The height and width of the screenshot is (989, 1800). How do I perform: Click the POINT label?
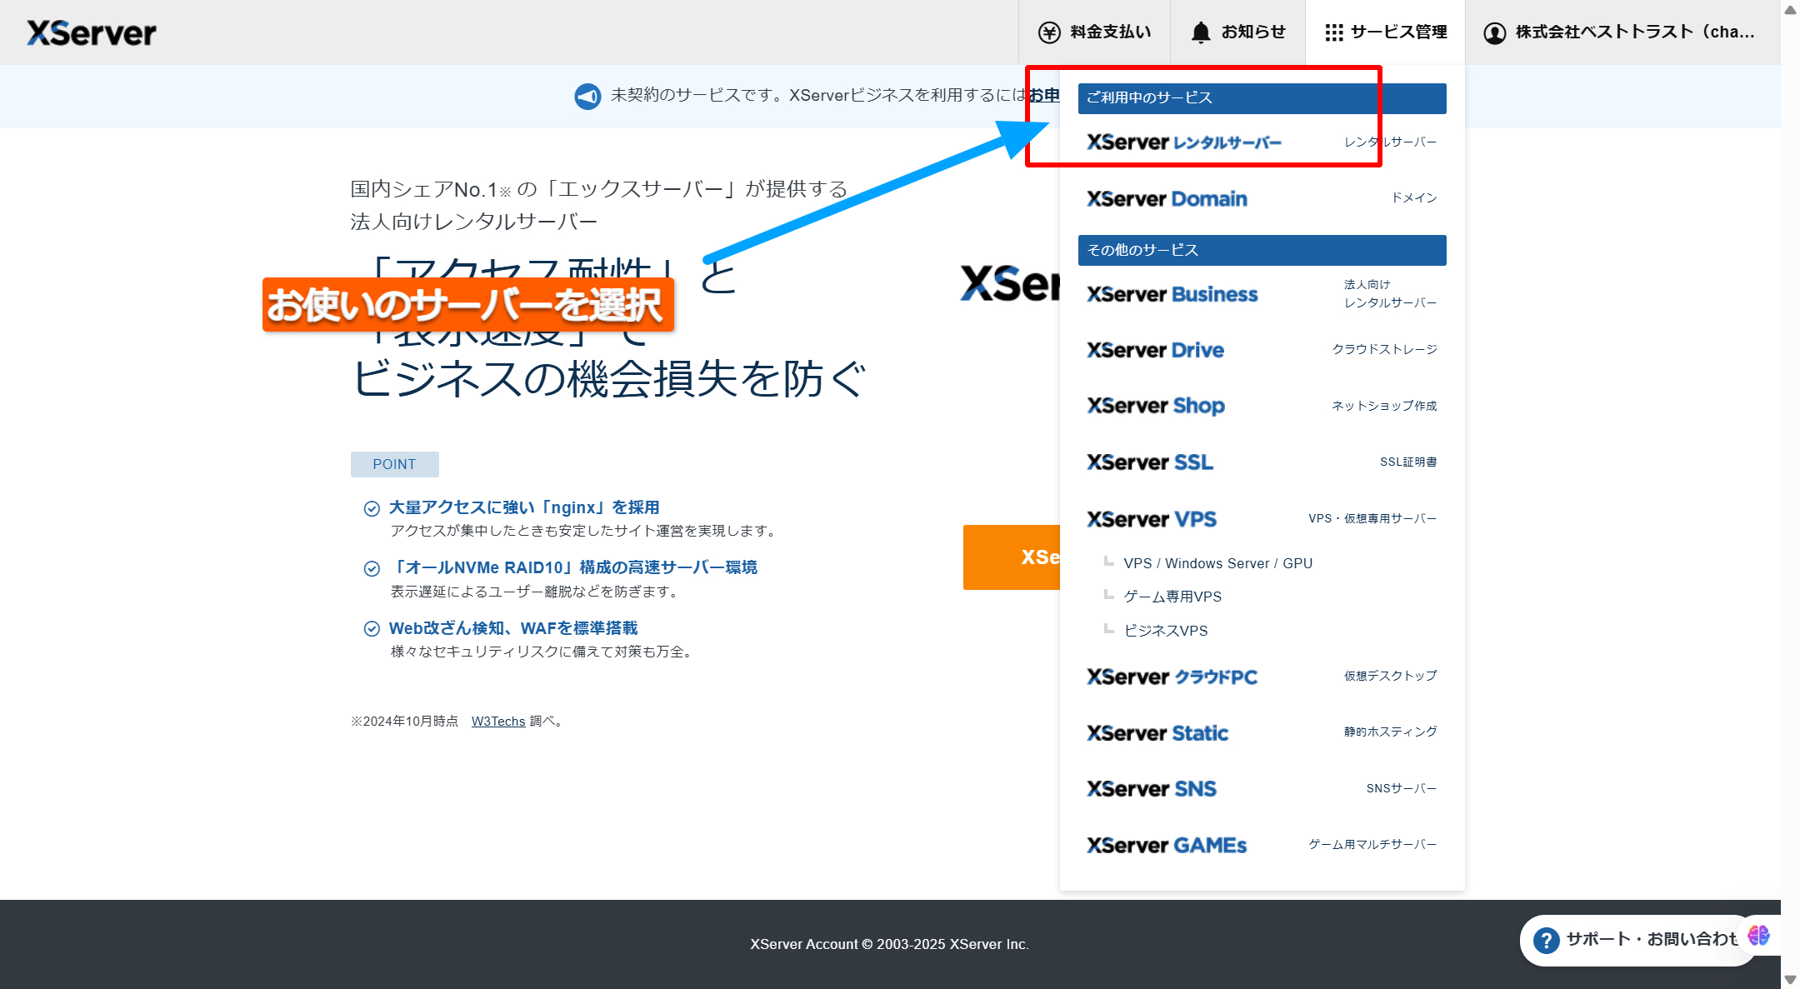pyautogui.click(x=394, y=464)
